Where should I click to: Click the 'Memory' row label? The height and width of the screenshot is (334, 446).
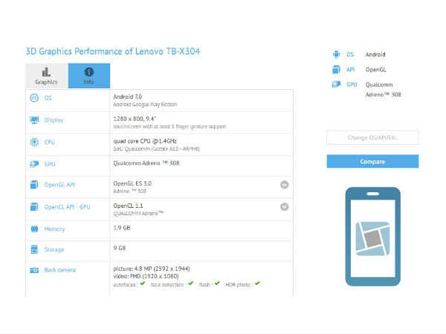[54, 229]
